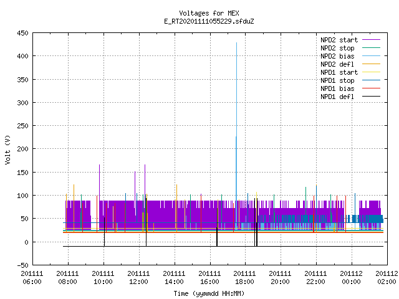This screenshot has height=299, width=399.
Task: Click the 250 y-axis tick value
Action: click(22, 126)
